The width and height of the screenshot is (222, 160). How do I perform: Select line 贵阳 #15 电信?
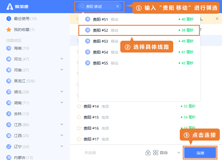(x=146, y=117)
